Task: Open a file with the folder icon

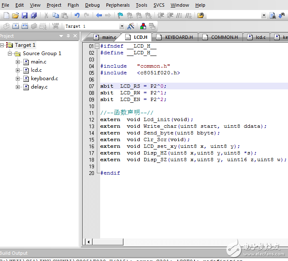Action: click(15, 15)
